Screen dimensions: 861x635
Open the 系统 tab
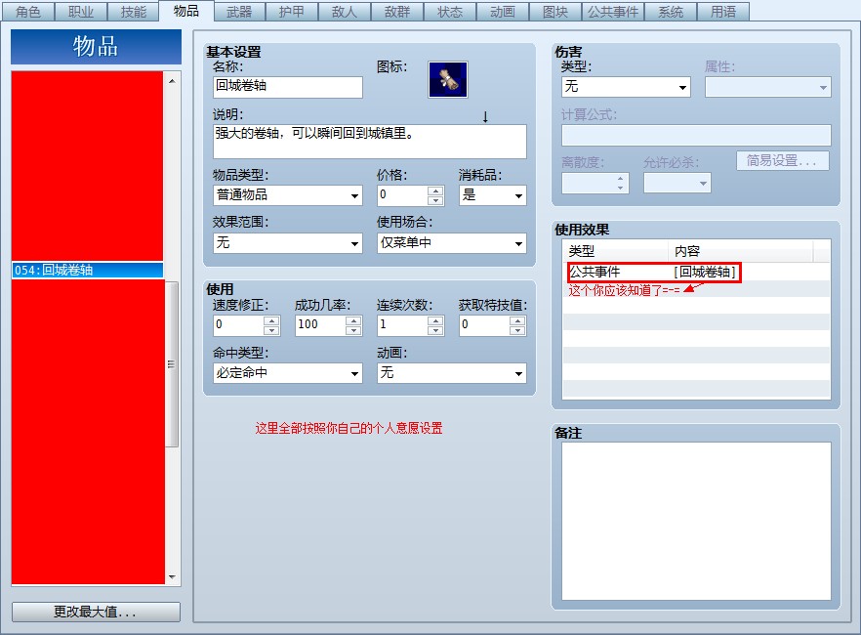coord(671,12)
